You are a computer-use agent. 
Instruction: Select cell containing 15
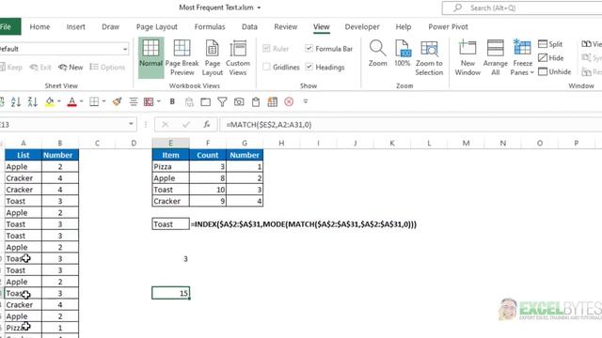171,293
